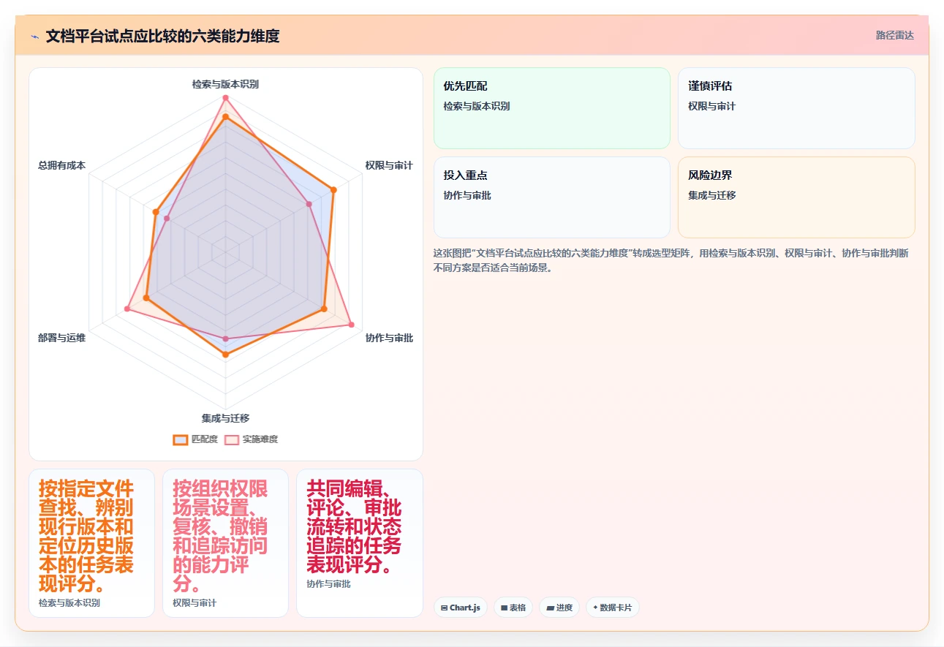This screenshot has height=647, width=944.
Task: Click the radar axis label 部署与运维
Action: click(62, 338)
